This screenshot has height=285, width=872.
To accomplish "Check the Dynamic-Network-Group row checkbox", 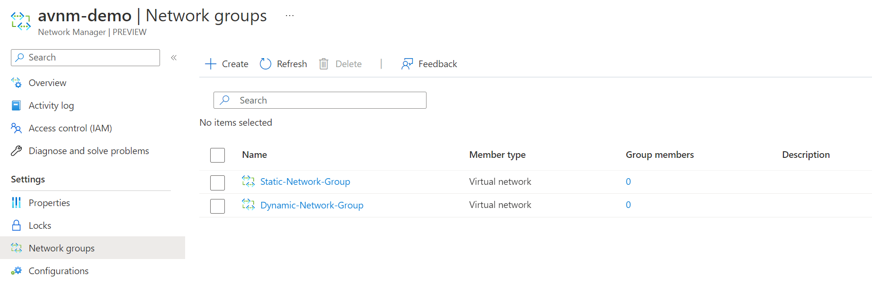I will [217, 206].
